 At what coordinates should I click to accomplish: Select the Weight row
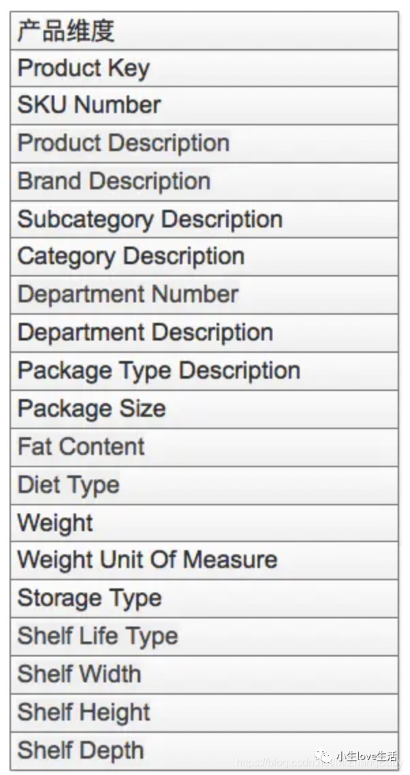[204, 523]
